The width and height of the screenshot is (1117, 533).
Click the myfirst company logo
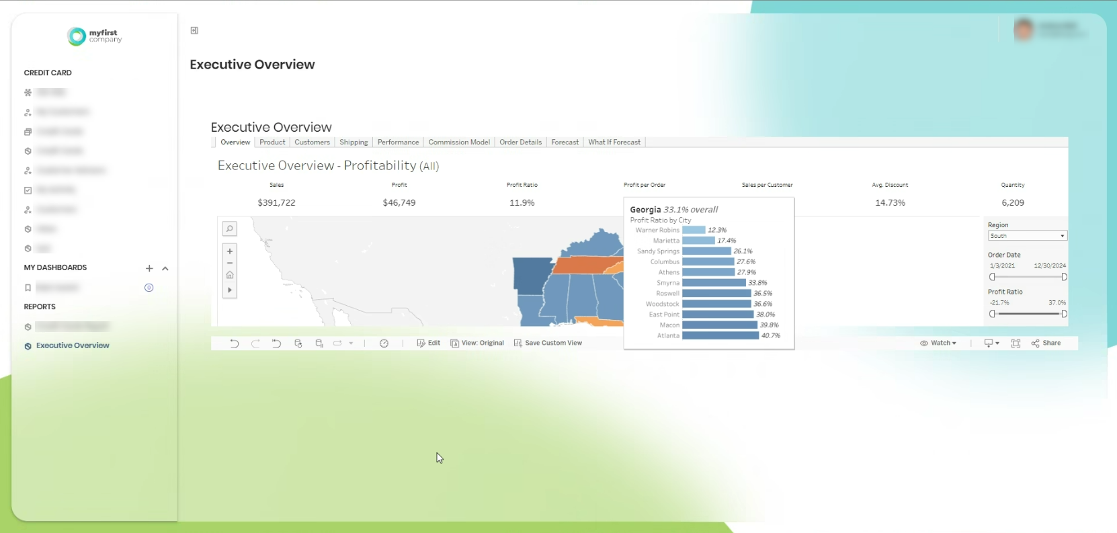coord(95,36)
